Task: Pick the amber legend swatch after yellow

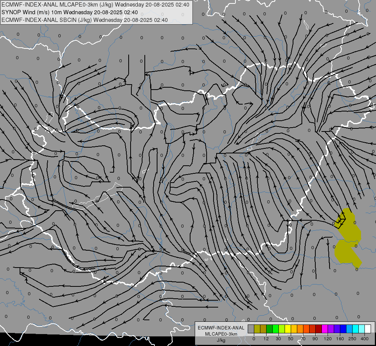Action: (294, 329)
